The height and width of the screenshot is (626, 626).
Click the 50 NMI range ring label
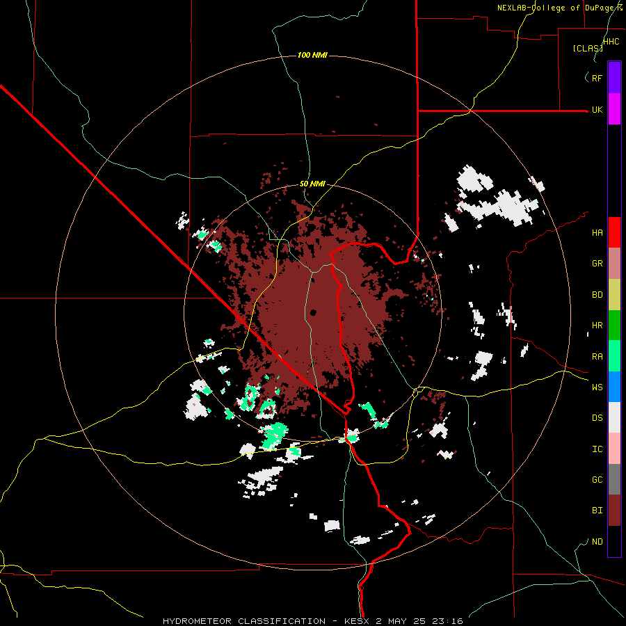point(312,184)
